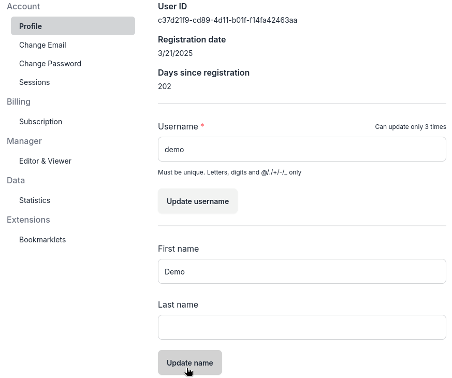
Task: Click the Manager section heading
Action: pos(24,141)
